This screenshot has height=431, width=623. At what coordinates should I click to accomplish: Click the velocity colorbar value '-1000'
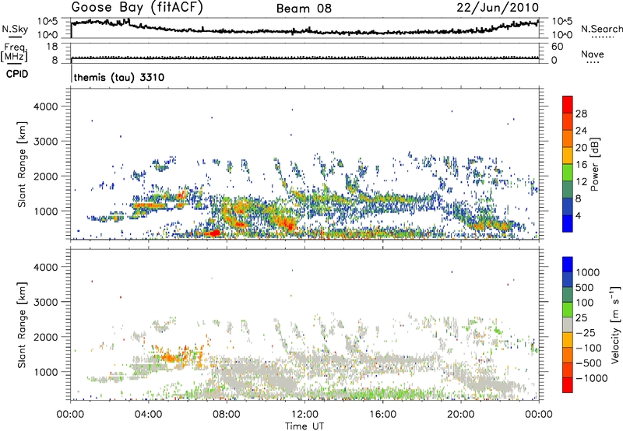point(591,378)
